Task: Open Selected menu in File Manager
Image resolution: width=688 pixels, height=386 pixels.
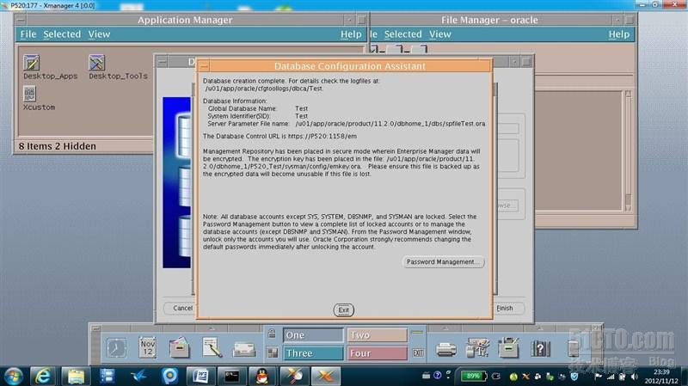Action: pos(402,34)
